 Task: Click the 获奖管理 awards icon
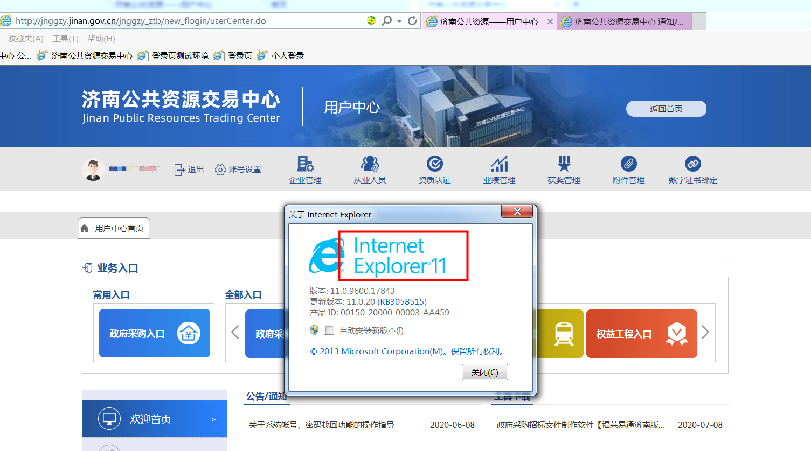(564, 164)
